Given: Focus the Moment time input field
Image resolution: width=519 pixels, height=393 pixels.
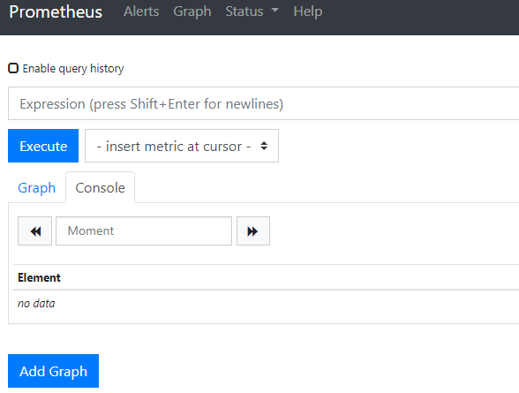Looking at the screenshot, I should click(144, 231).
